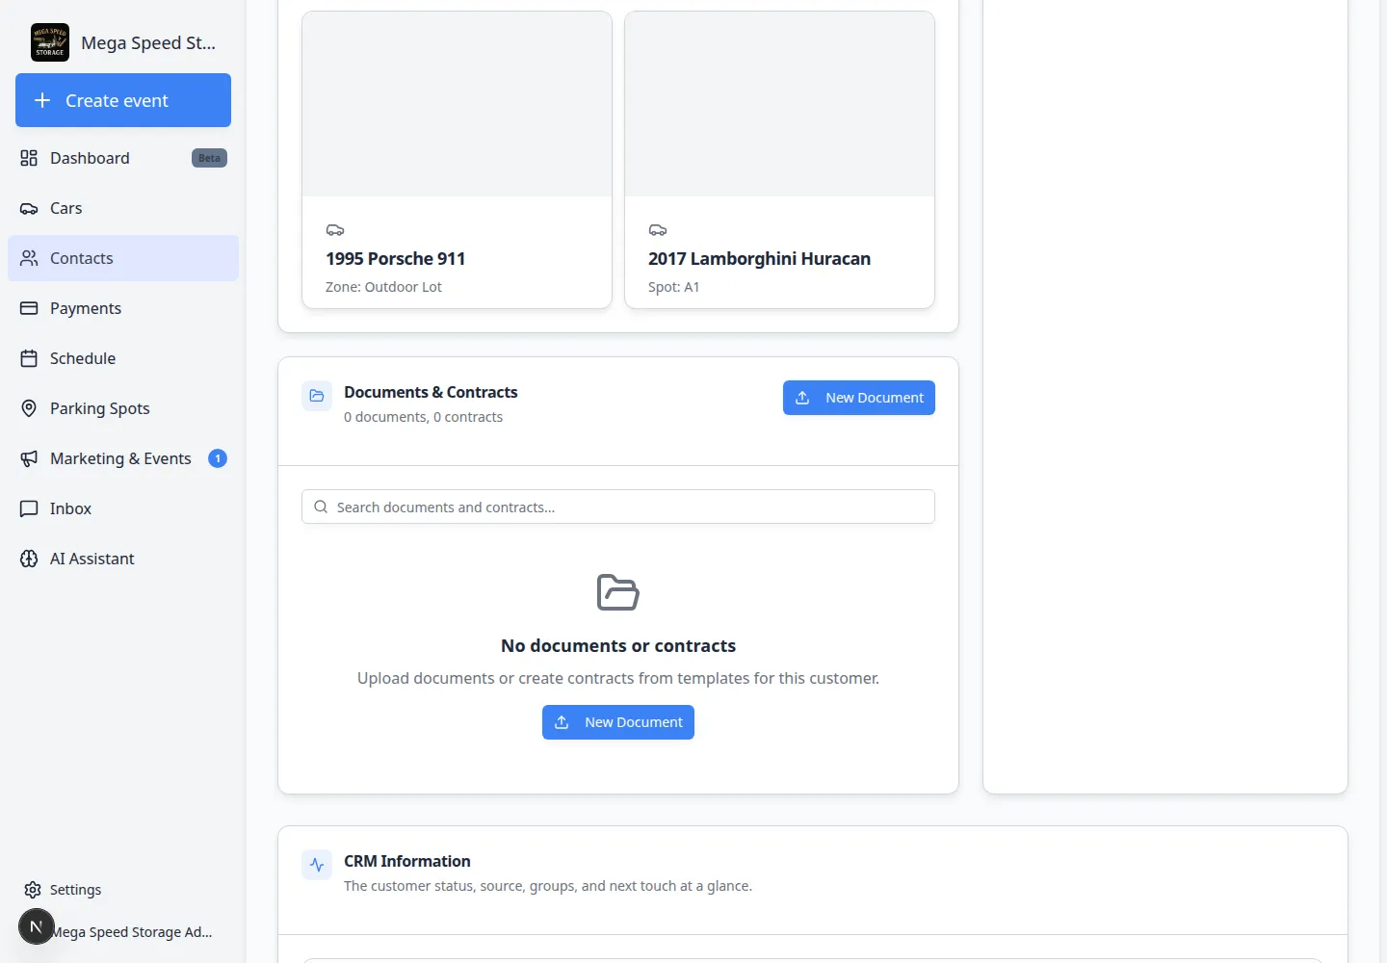
Task: Select Contacts in the sidebar
Action: (x=123, y=258)
